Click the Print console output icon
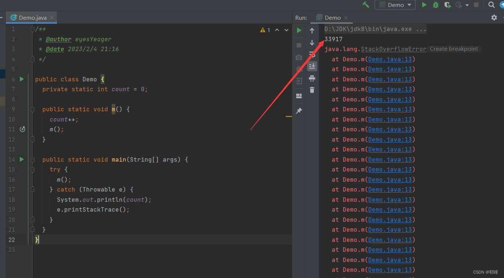This screenshot has width=504, height=278. coord(312,78)
